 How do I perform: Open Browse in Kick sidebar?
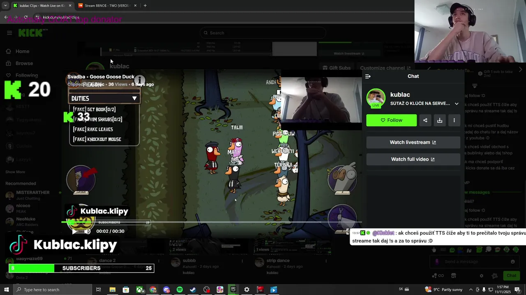[x=24, y=63]
